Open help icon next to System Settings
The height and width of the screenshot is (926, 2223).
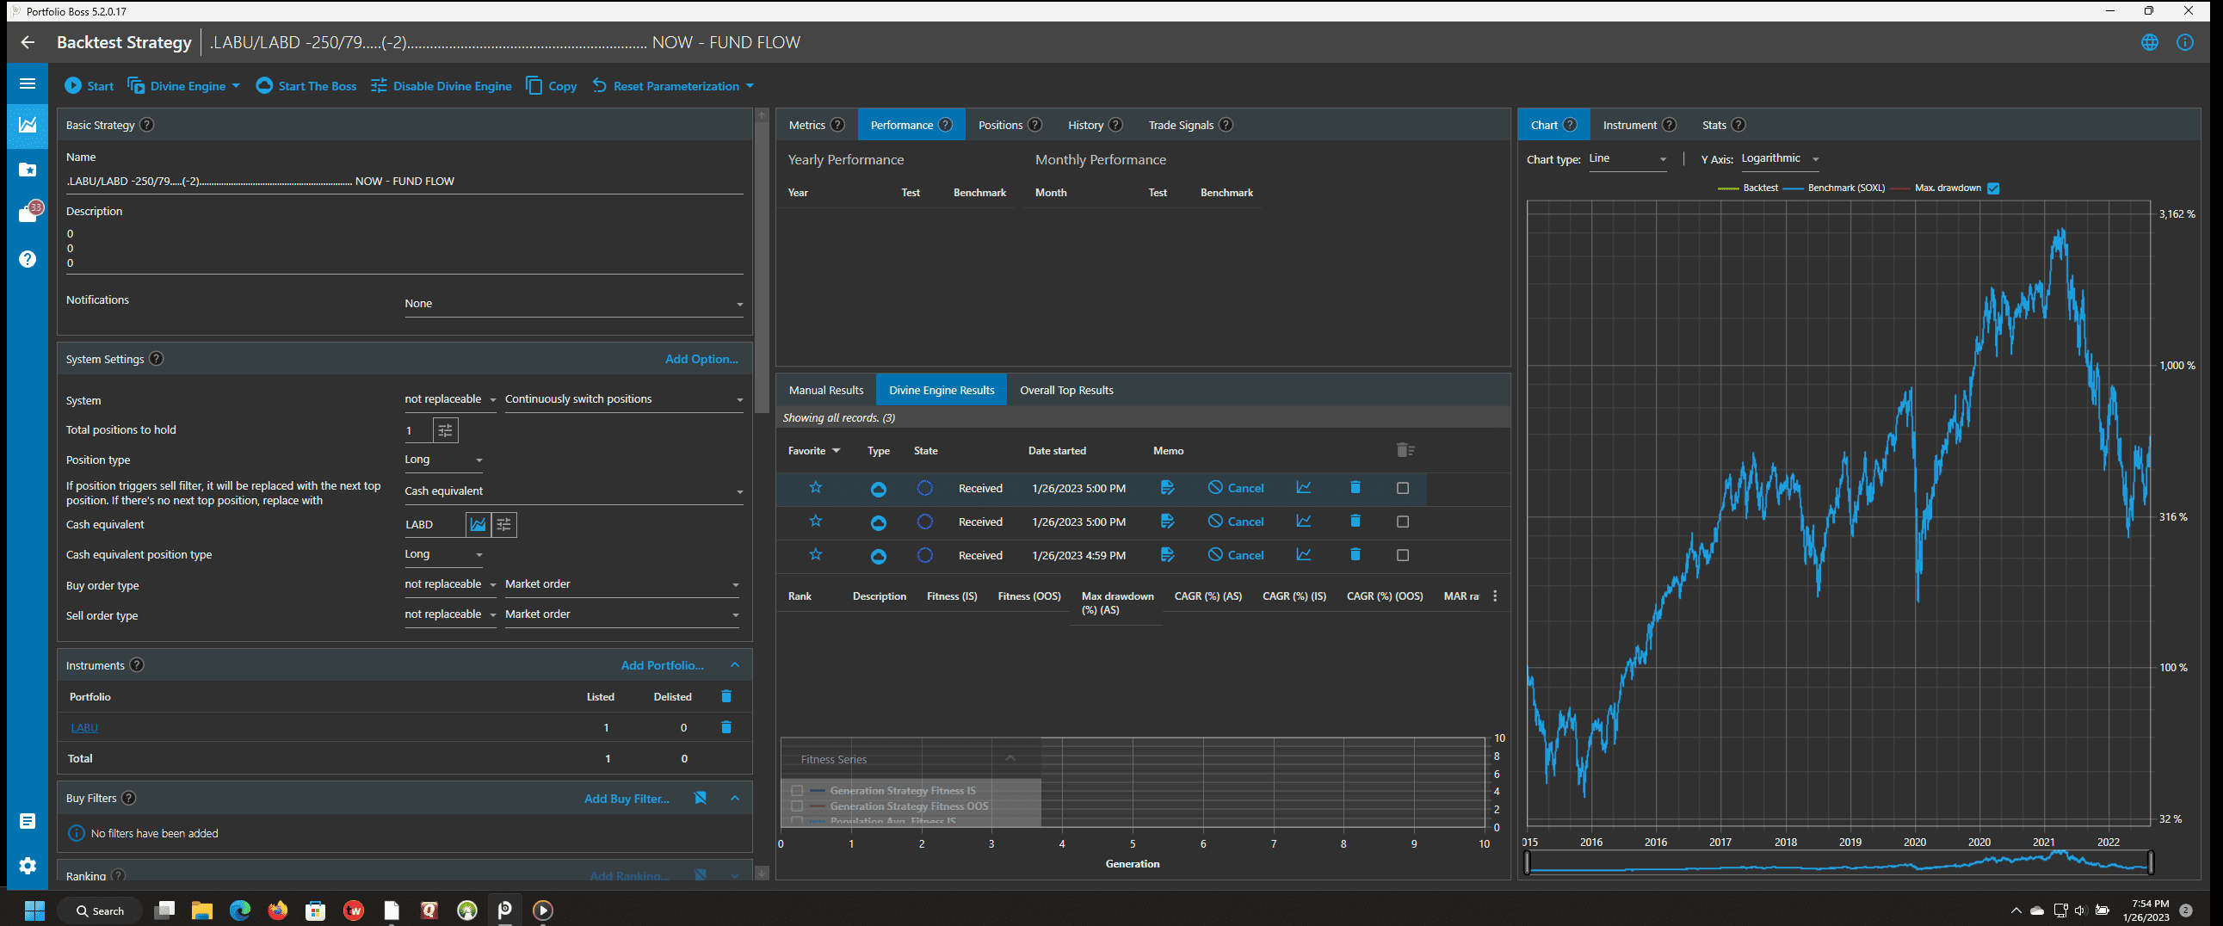(x=156, y=359)
